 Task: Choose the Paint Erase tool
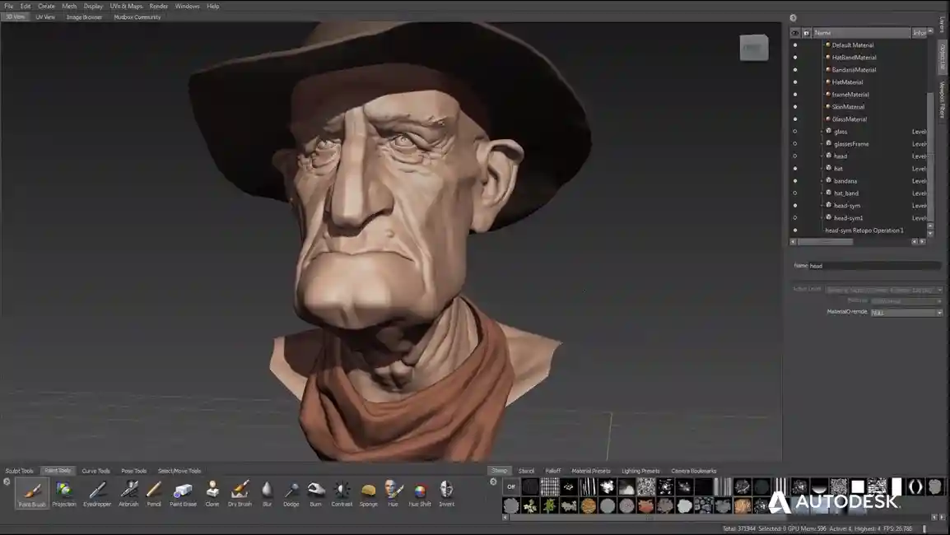point(183,491)
